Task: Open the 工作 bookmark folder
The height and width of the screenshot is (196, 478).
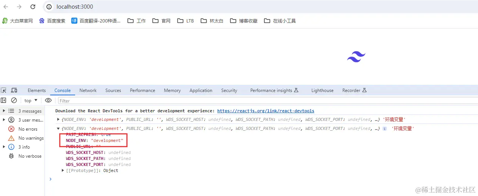Action: pyautogui.click(x=137, y=21)
